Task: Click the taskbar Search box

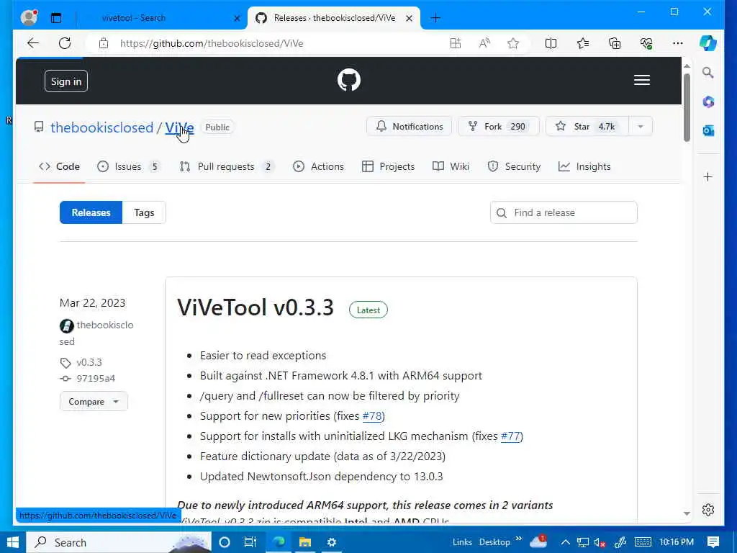Action: pyautogui.click(x=119, y=542)
